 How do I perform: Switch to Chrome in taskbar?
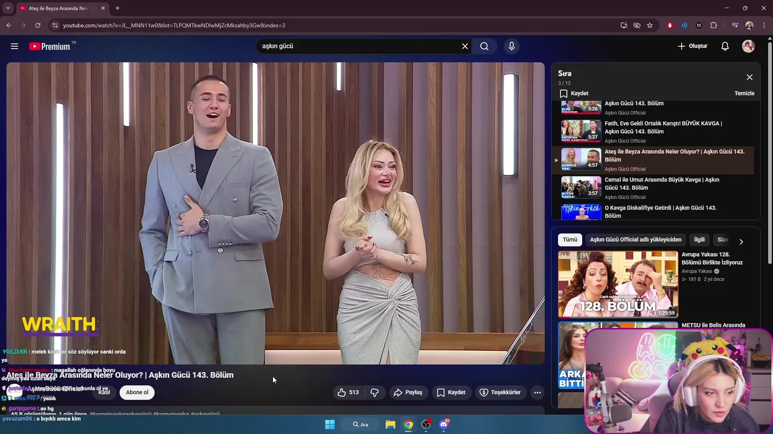(408, 424)
